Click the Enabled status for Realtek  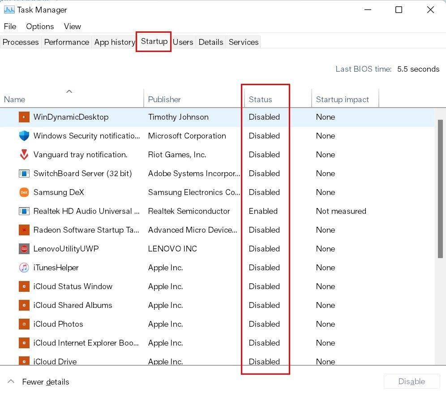pyautogui.click(x=263, y=211)
